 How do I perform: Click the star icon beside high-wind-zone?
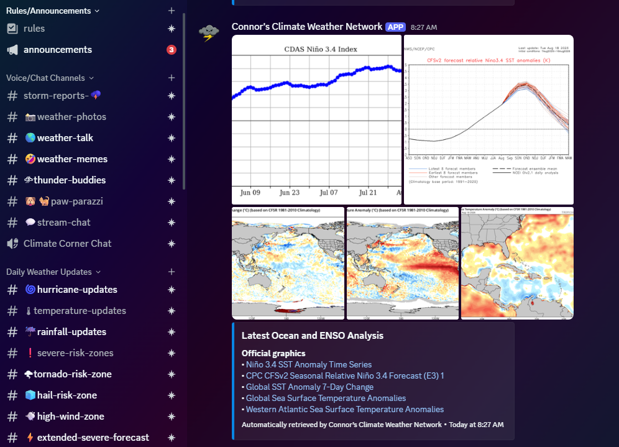point(172,416)
